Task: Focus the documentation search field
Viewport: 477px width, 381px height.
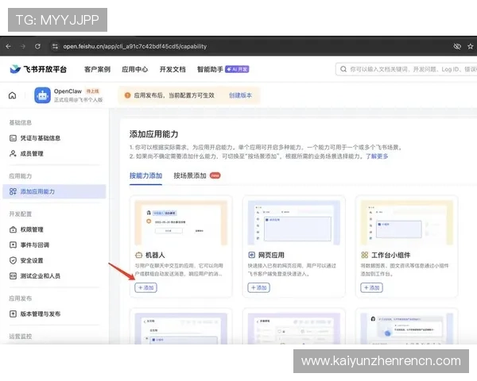Action: pyautogui.click(x=406, y=69)
